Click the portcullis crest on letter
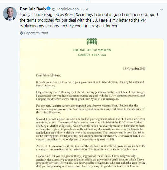 pyautogui.click(x=92, y=41)
